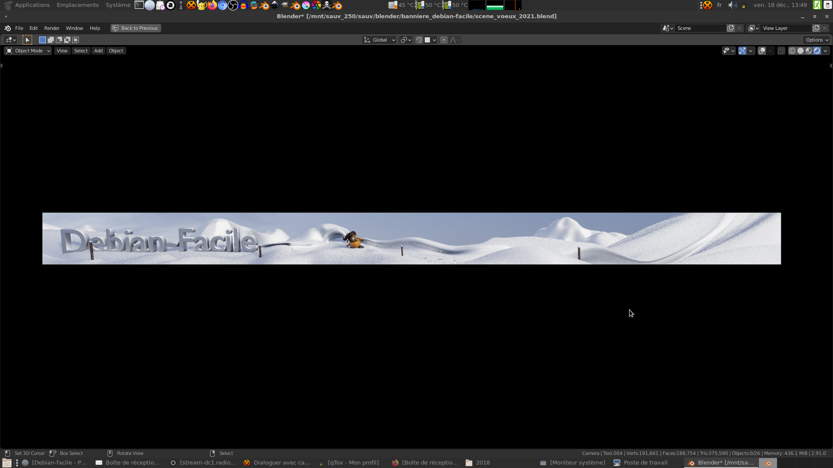Click the date and time clock
Viewport: 833px width, 468px height.
780,5
